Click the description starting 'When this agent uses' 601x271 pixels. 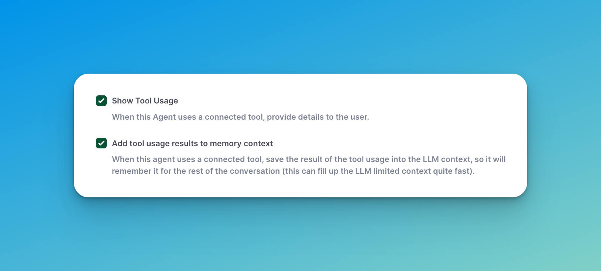pos(309,159)
